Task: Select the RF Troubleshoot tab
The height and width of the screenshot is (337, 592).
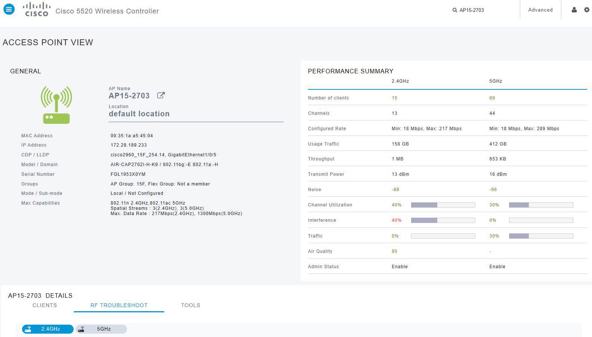Action: coord(119,305)
